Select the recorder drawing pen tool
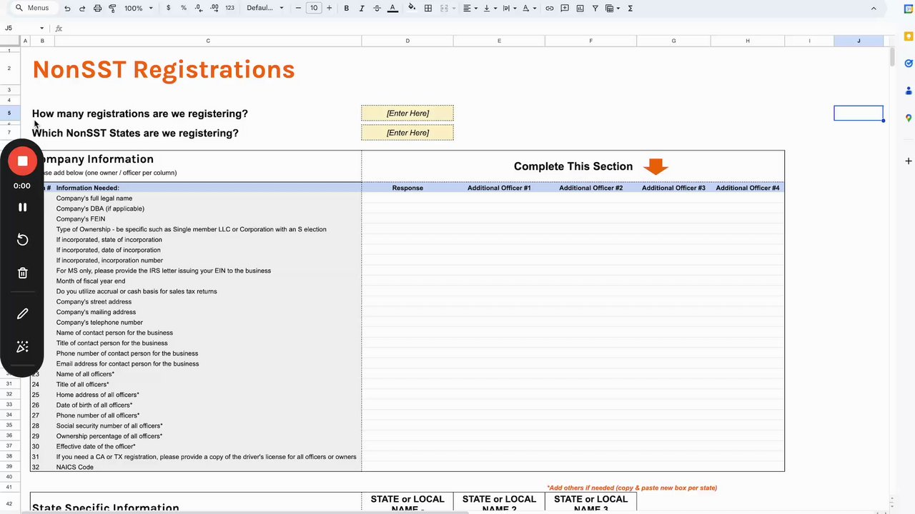 coord(22,313)
